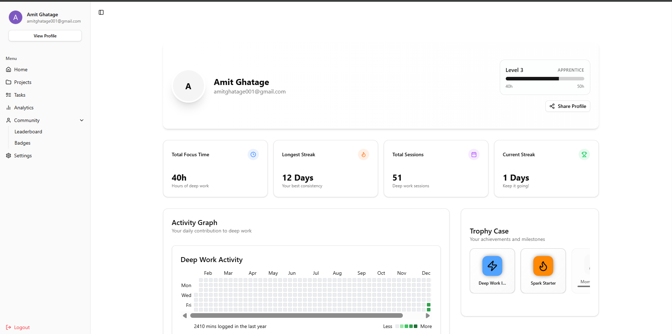Click the Total Focus Time card
Viewport: 672px width, 334px height.
[x=215, y=169]
